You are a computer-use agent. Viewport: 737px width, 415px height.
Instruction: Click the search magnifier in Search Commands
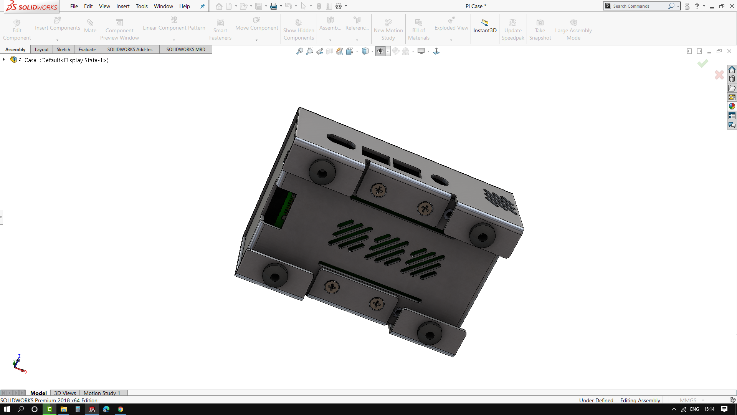click(671, 6)
